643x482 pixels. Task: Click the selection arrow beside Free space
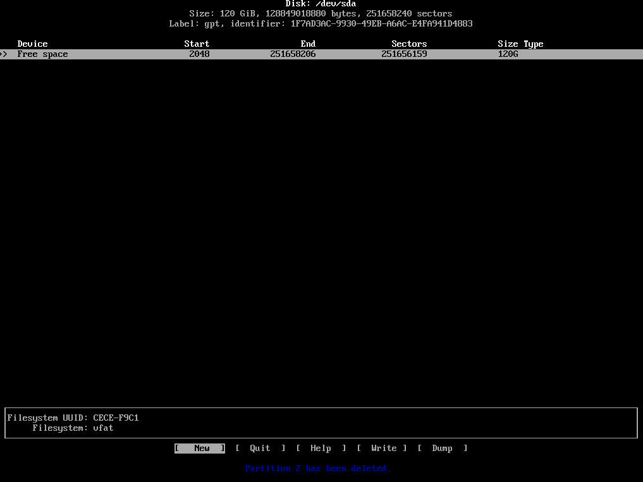point(4,54)
